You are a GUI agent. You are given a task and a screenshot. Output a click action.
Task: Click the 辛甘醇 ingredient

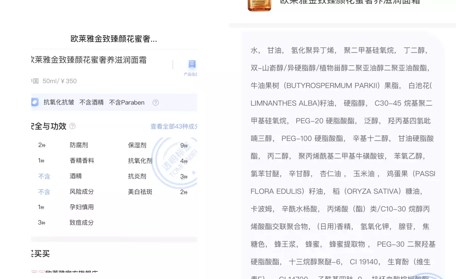point(300,174)
